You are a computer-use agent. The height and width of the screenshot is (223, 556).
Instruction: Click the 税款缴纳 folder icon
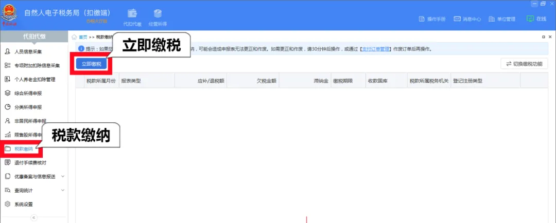[7, 148]
